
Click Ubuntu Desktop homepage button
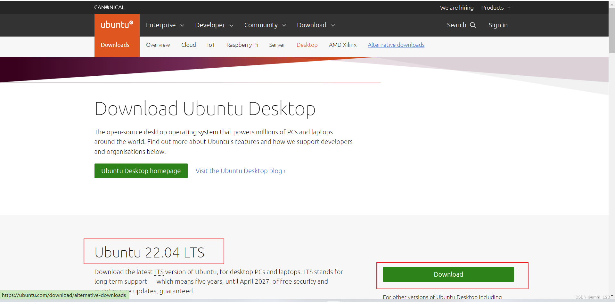click(x=141, y=171)
